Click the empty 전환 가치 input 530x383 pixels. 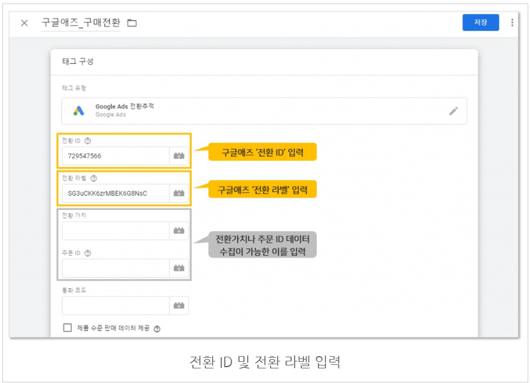(116, 231)
